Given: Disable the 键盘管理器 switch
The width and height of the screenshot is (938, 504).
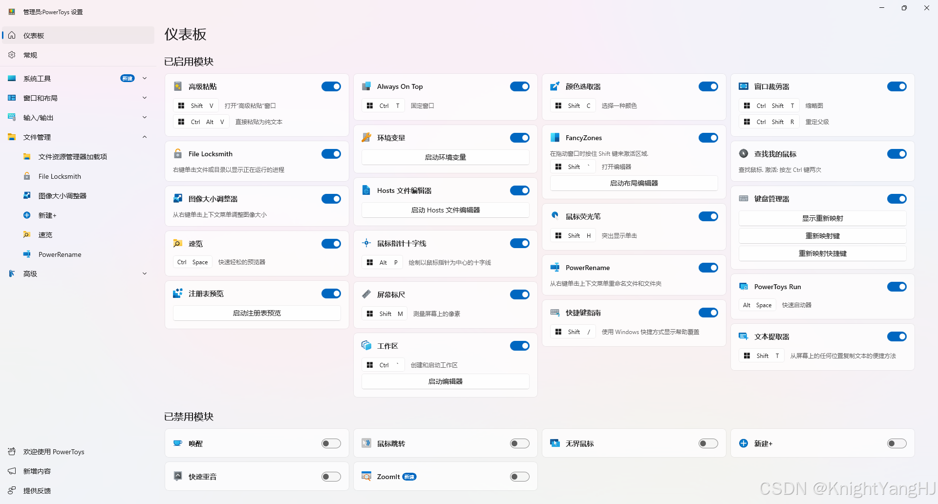Looking at the screenshot, I should click(897, 199).
